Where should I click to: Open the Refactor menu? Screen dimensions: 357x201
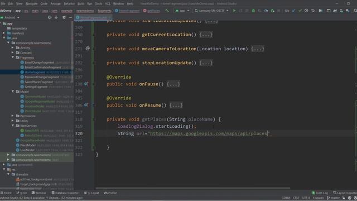[x=69, y=4]
